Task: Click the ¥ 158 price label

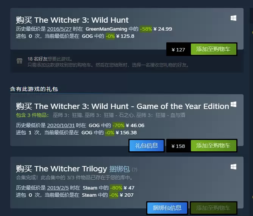Action: (x=178, y=146)
